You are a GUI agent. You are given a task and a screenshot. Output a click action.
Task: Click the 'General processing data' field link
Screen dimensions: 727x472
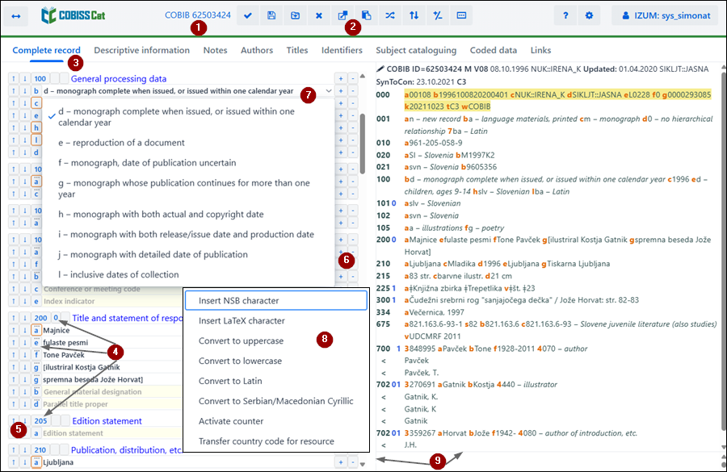pyautogui.click(x=119, y=79)
